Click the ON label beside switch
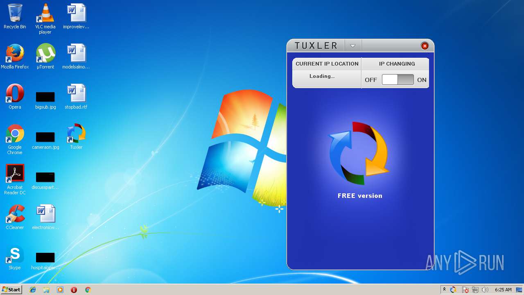The height and width of the screenshot is (295, 524). [422, 80]
